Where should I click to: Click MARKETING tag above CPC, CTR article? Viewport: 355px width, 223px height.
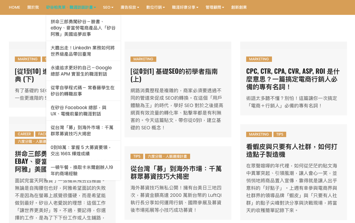pos(259,59)
